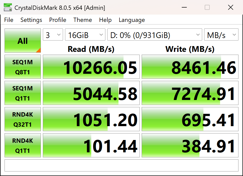Click the SEQ1M Q8T1 read value 10266.05
This screenshot has width=243, height=176.
(x=91, y=67)
